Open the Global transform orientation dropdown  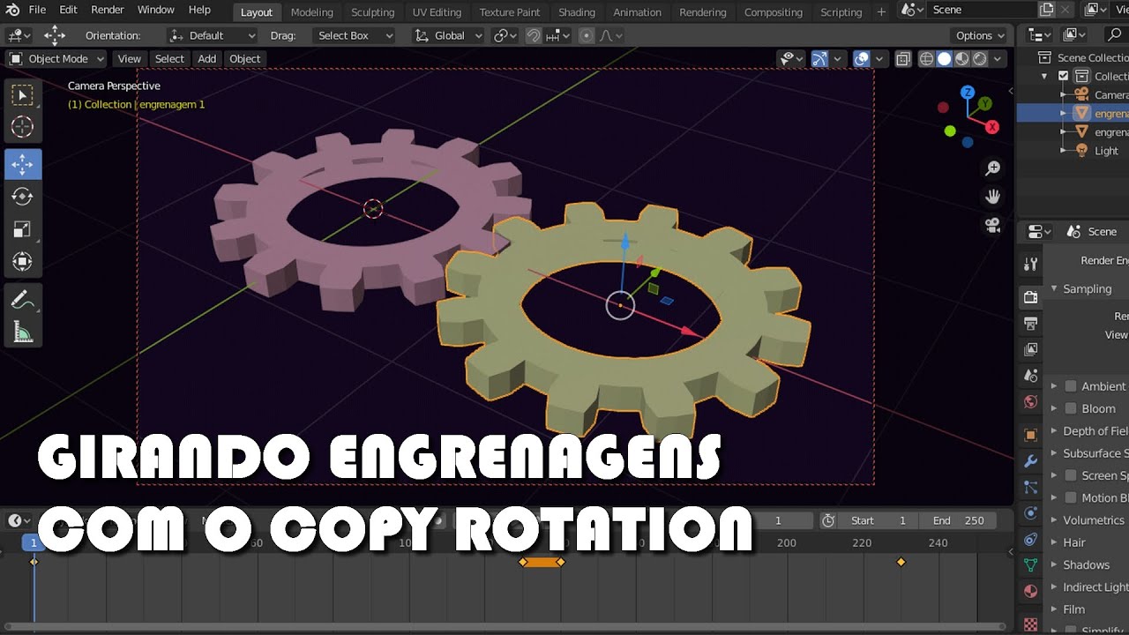click(x=449, y=36)
